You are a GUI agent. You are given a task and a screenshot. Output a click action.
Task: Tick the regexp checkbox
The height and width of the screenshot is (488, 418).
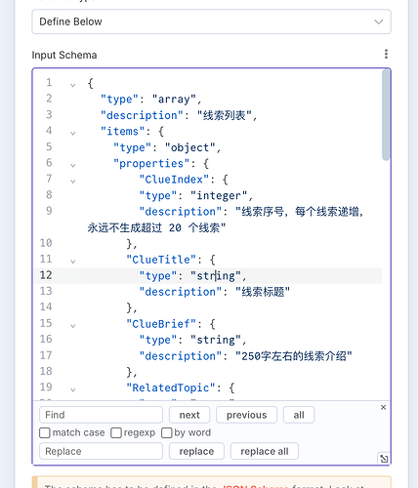tap(116, 433)
